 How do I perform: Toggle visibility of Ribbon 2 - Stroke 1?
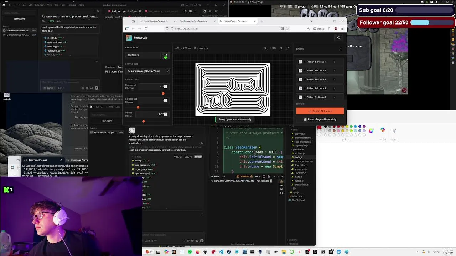pos(300,97)
